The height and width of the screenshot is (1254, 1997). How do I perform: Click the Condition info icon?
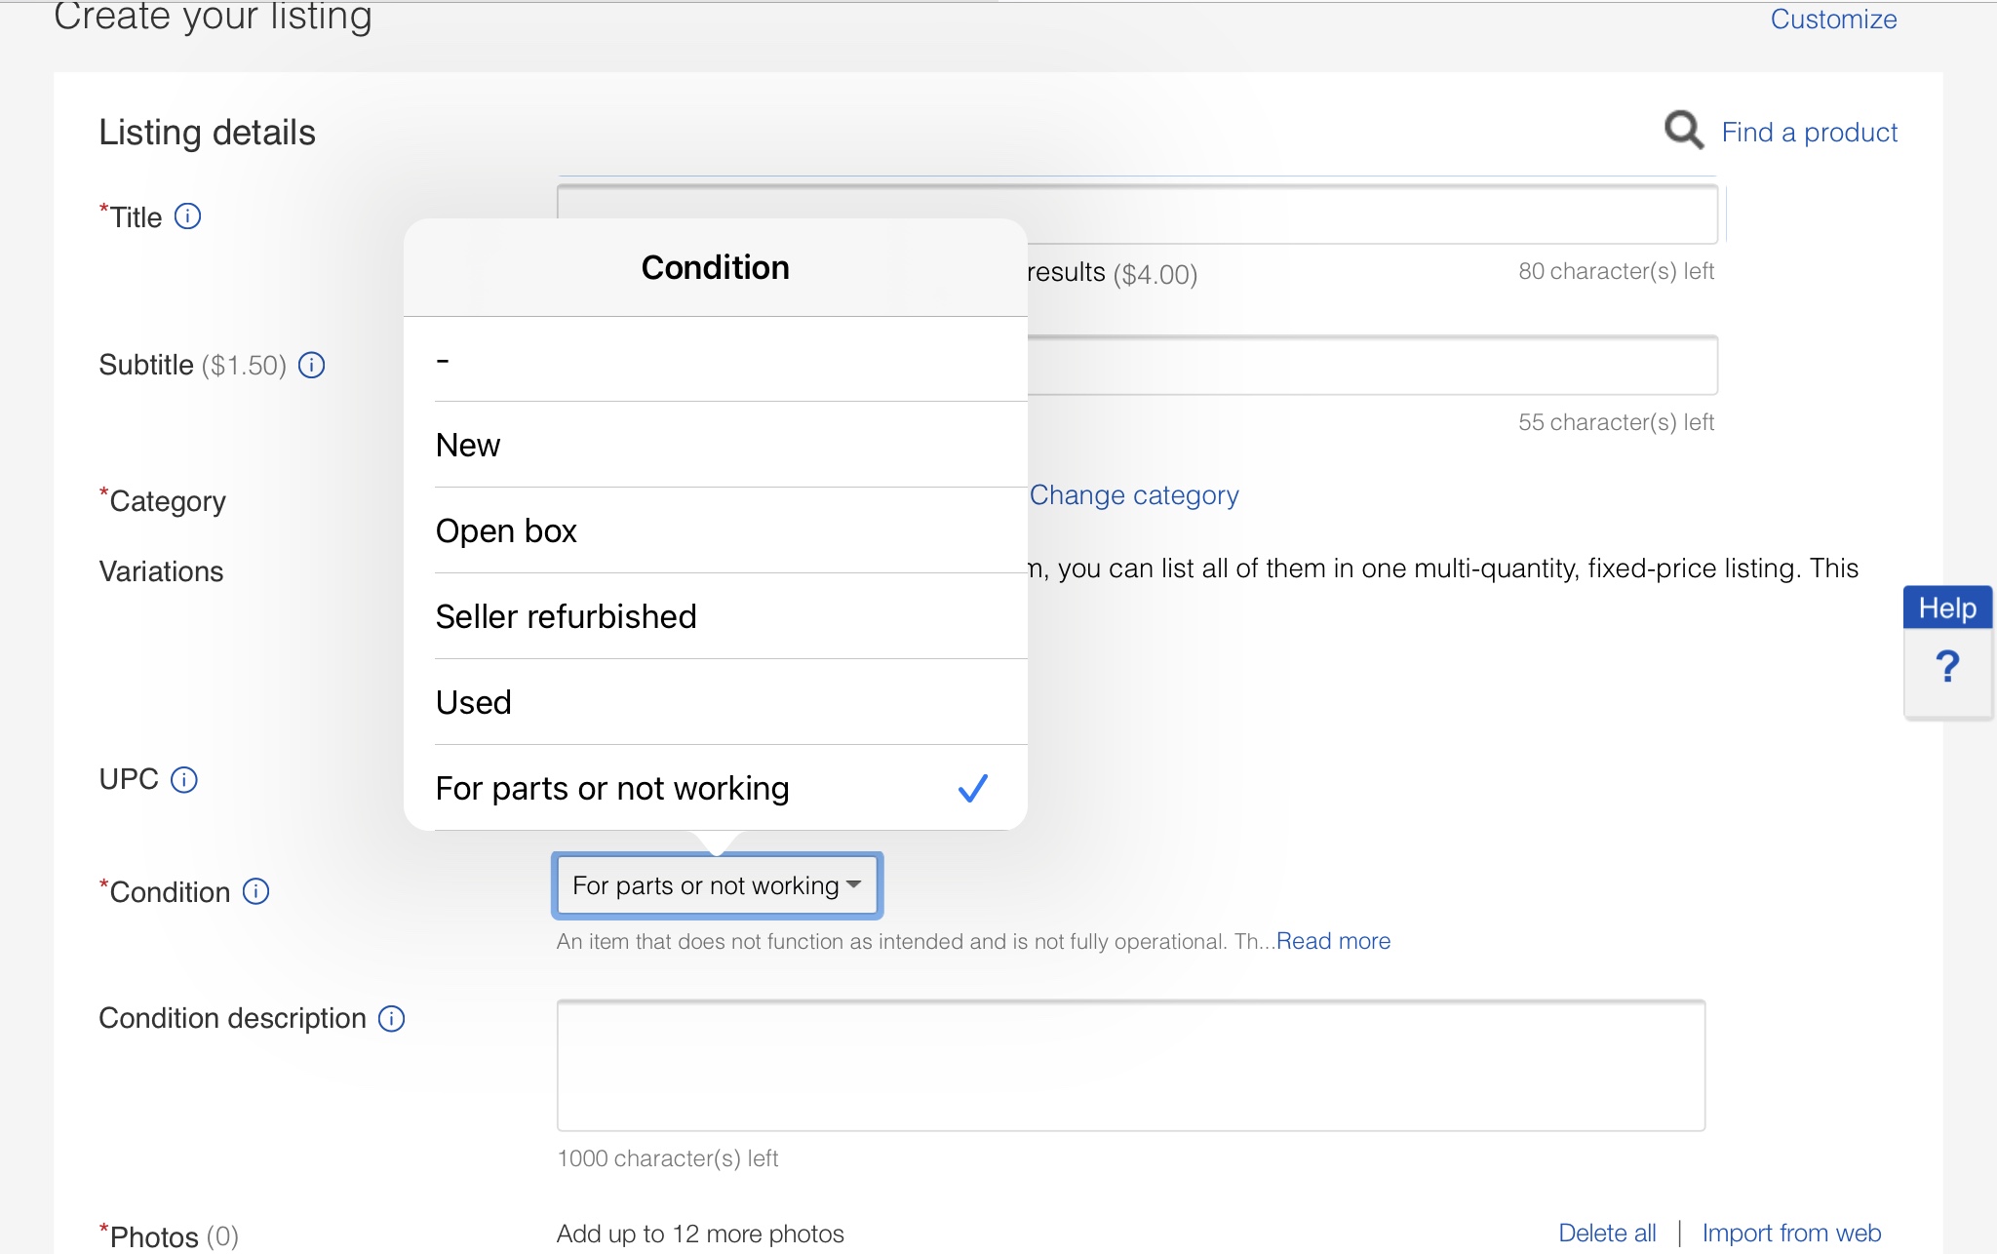[255, 891]
